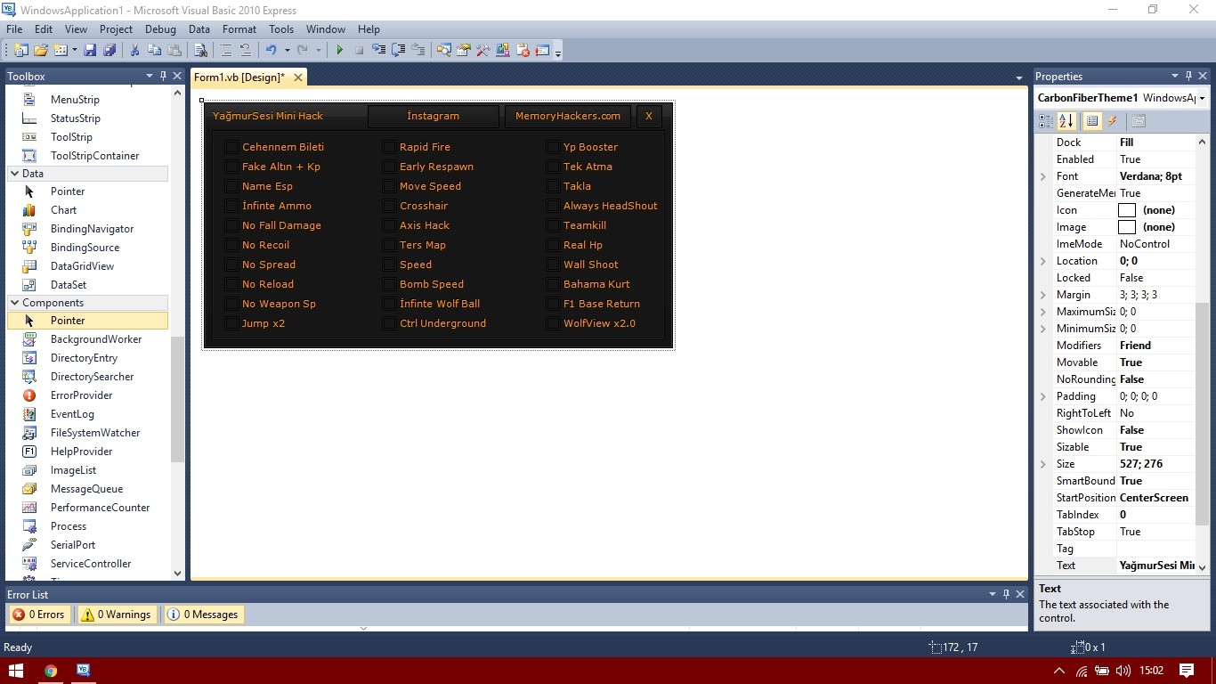Image resolution: width=1216 pixels, height=684 pixels.
Task: Click the Find in Files toolbar icon
Action: 200,51
